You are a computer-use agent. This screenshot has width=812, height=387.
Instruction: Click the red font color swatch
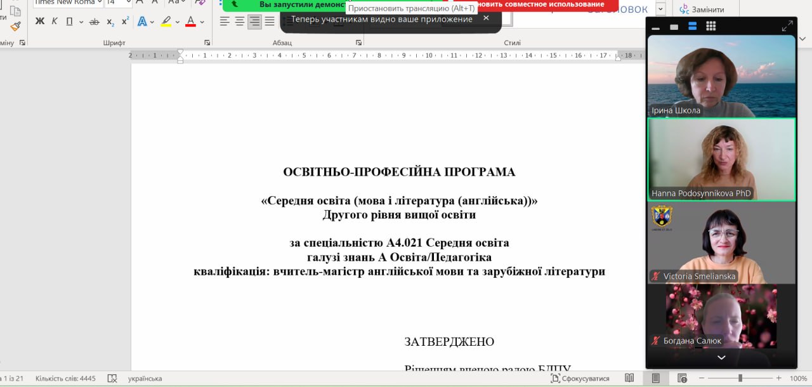pos(190,22)
